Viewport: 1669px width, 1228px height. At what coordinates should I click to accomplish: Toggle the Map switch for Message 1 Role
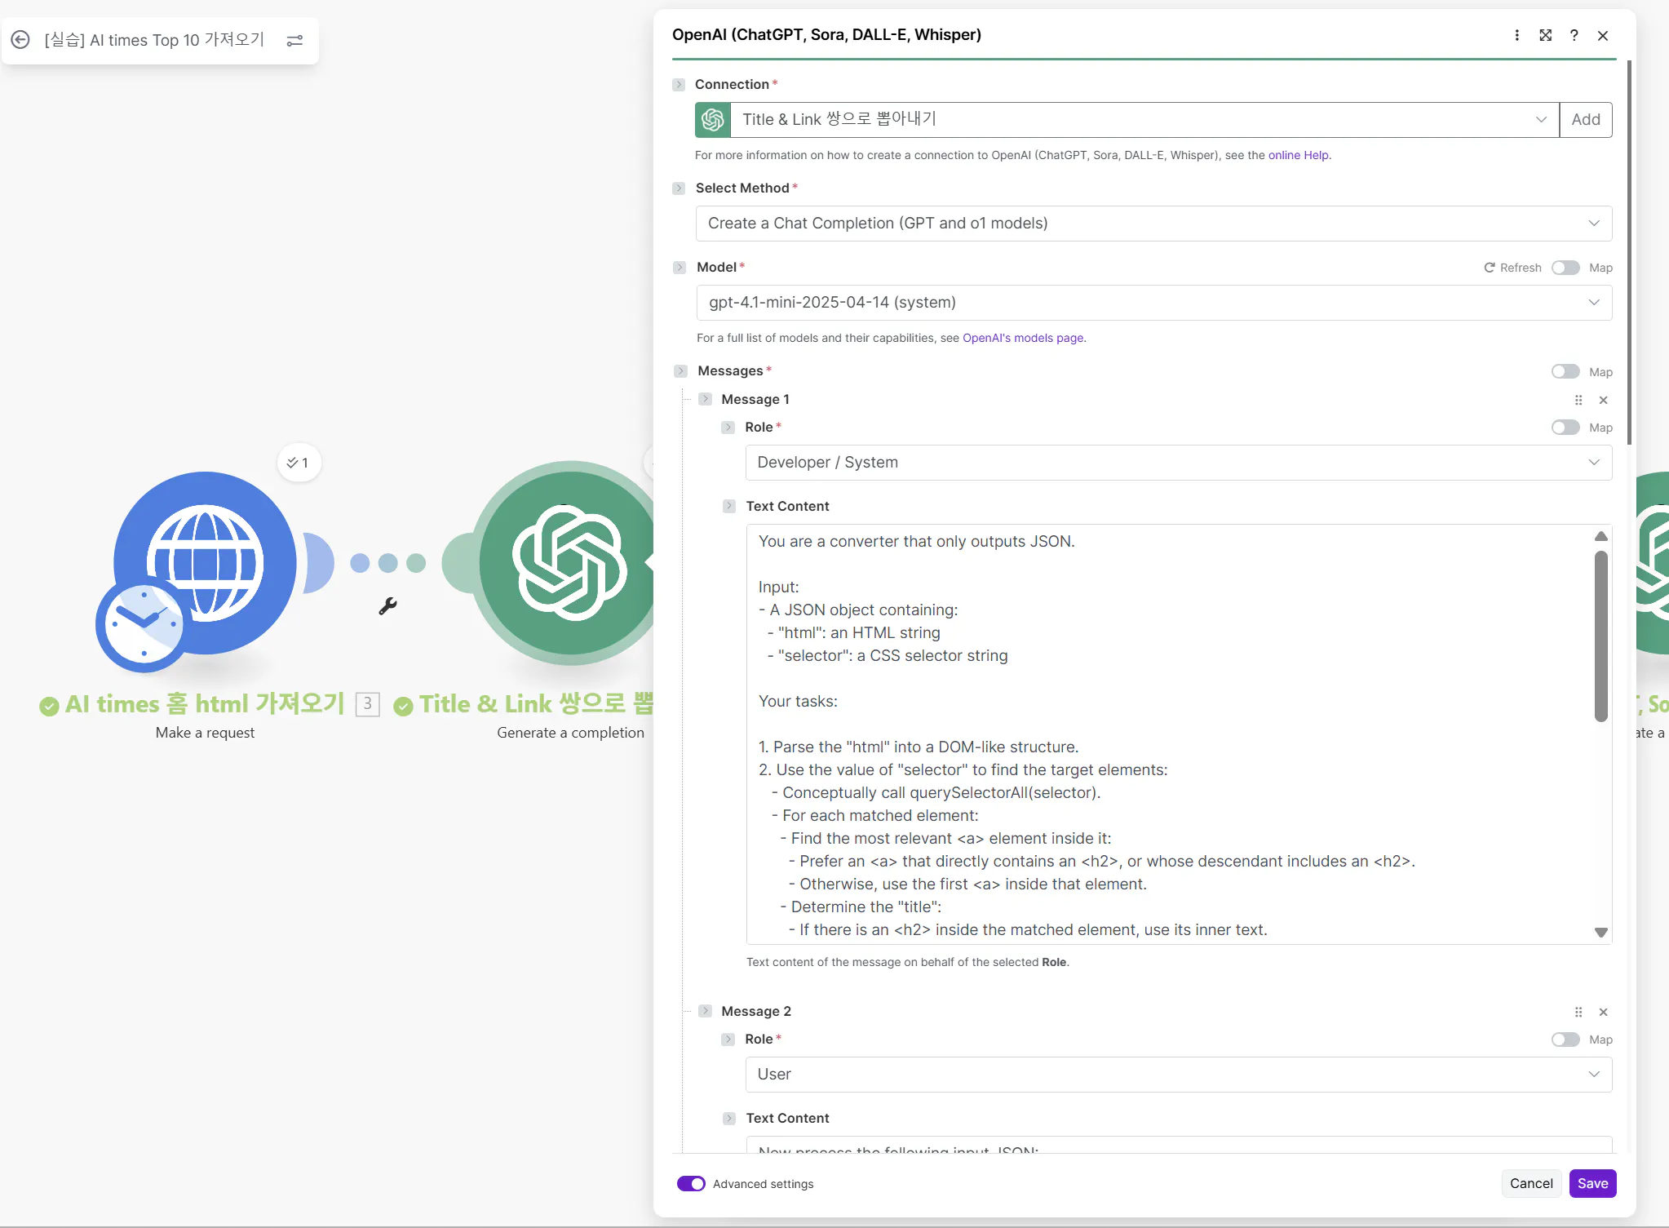pos(1565,428)
